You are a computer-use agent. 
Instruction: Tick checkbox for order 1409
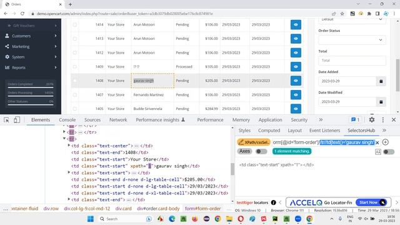[x=75, y=67]
